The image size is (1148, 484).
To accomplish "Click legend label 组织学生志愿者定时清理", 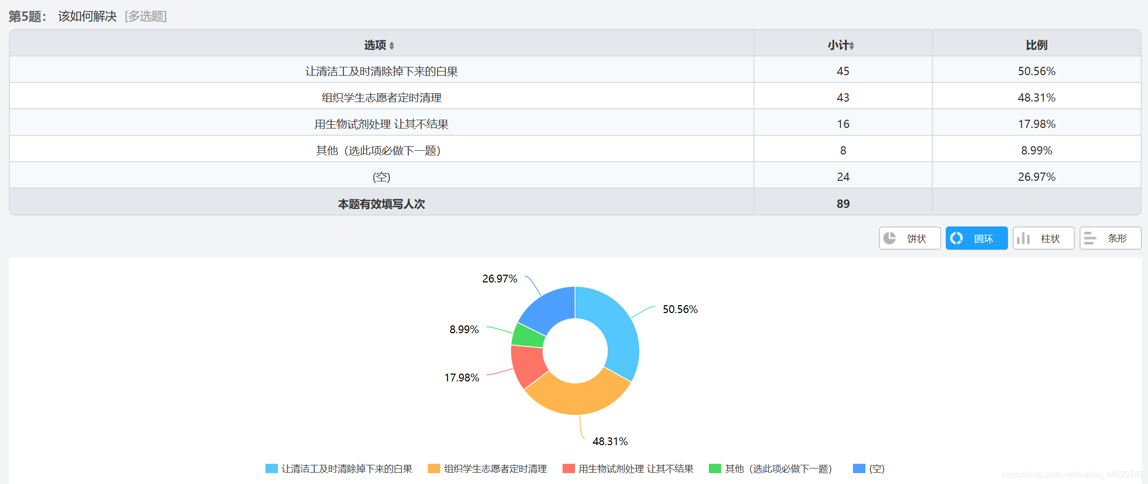I will pyautogui.click(x=495, y=468).
